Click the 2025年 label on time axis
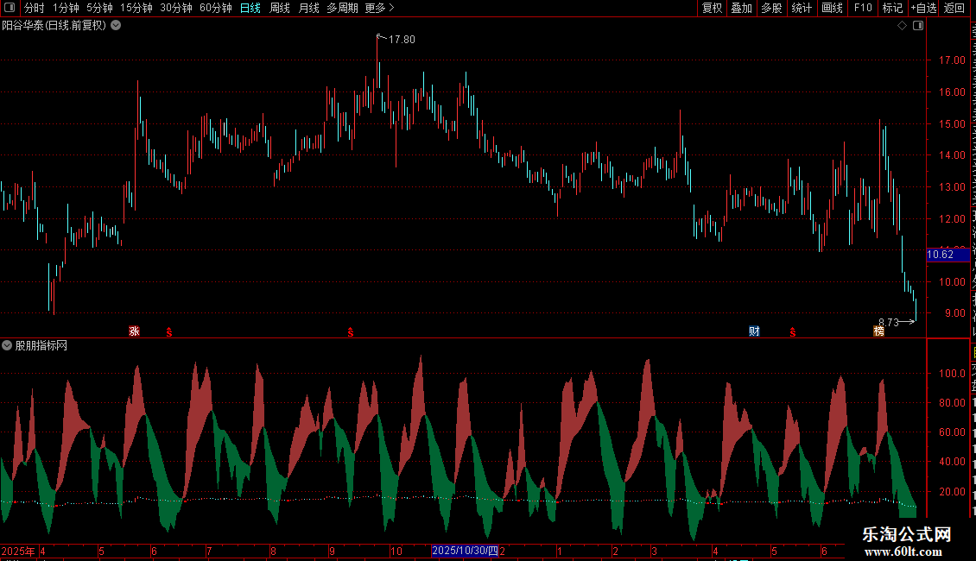976x561 pixels. (x=18, y=551)
